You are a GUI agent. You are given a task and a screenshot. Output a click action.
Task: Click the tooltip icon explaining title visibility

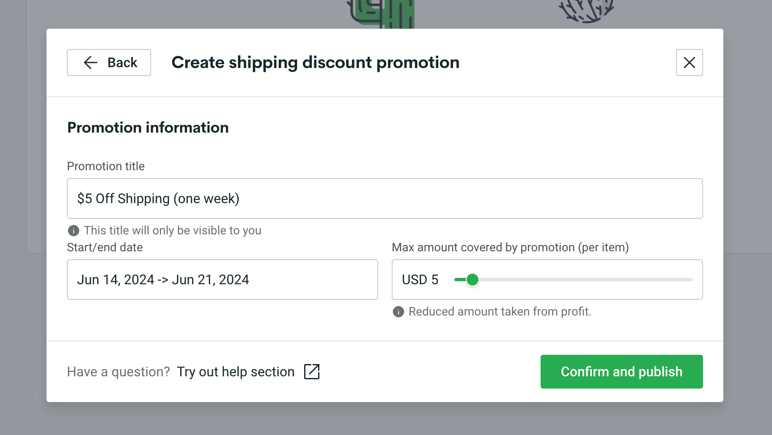click(74, 231)
